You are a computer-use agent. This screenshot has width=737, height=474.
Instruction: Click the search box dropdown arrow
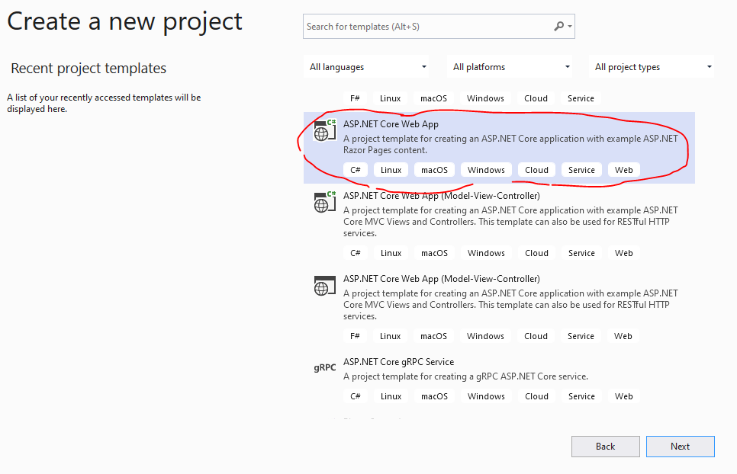pos(571,26)
